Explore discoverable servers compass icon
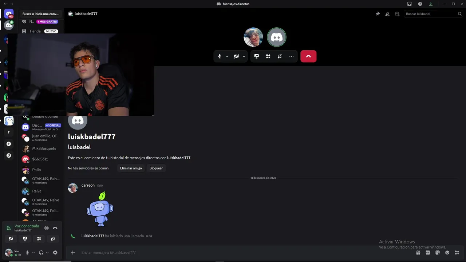 pos(9,155)
